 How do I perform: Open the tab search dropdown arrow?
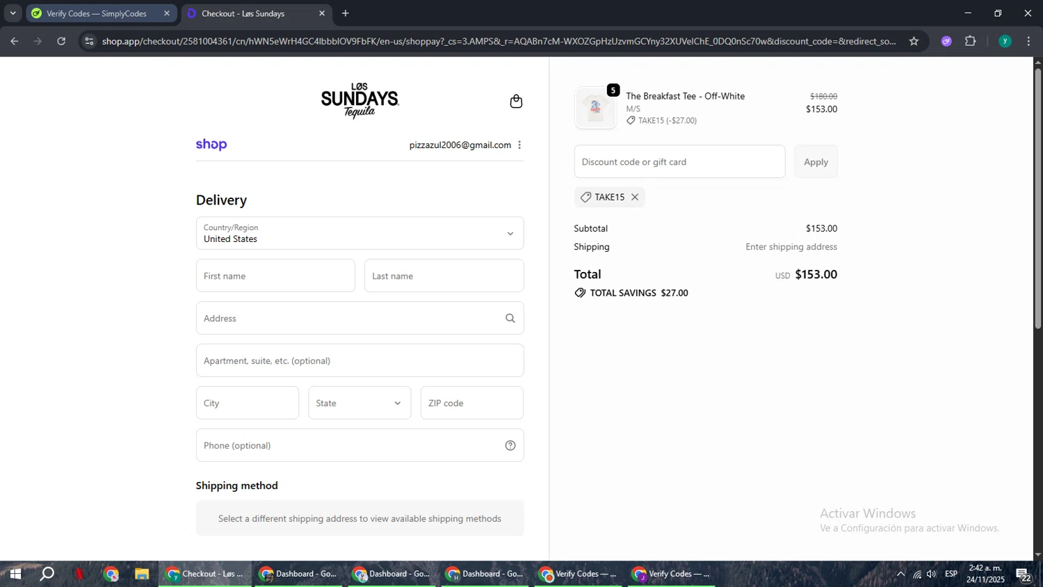pyautogui.click(x=13, y=13)
